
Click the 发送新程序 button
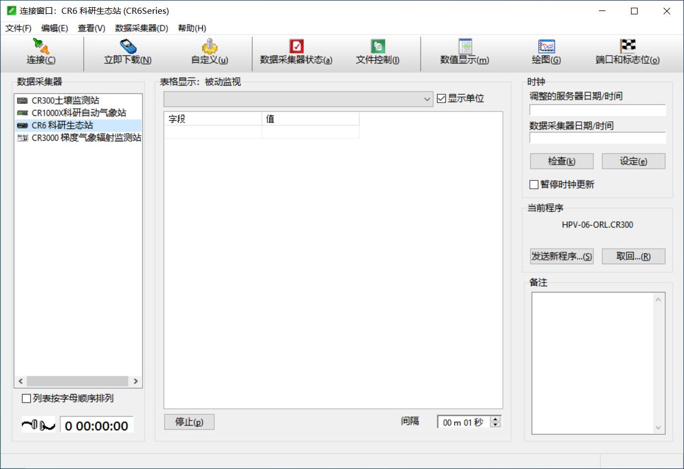[x=561, y=257]
